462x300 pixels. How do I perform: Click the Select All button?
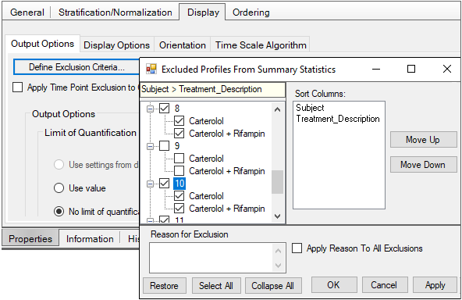(x=216, y=285)
